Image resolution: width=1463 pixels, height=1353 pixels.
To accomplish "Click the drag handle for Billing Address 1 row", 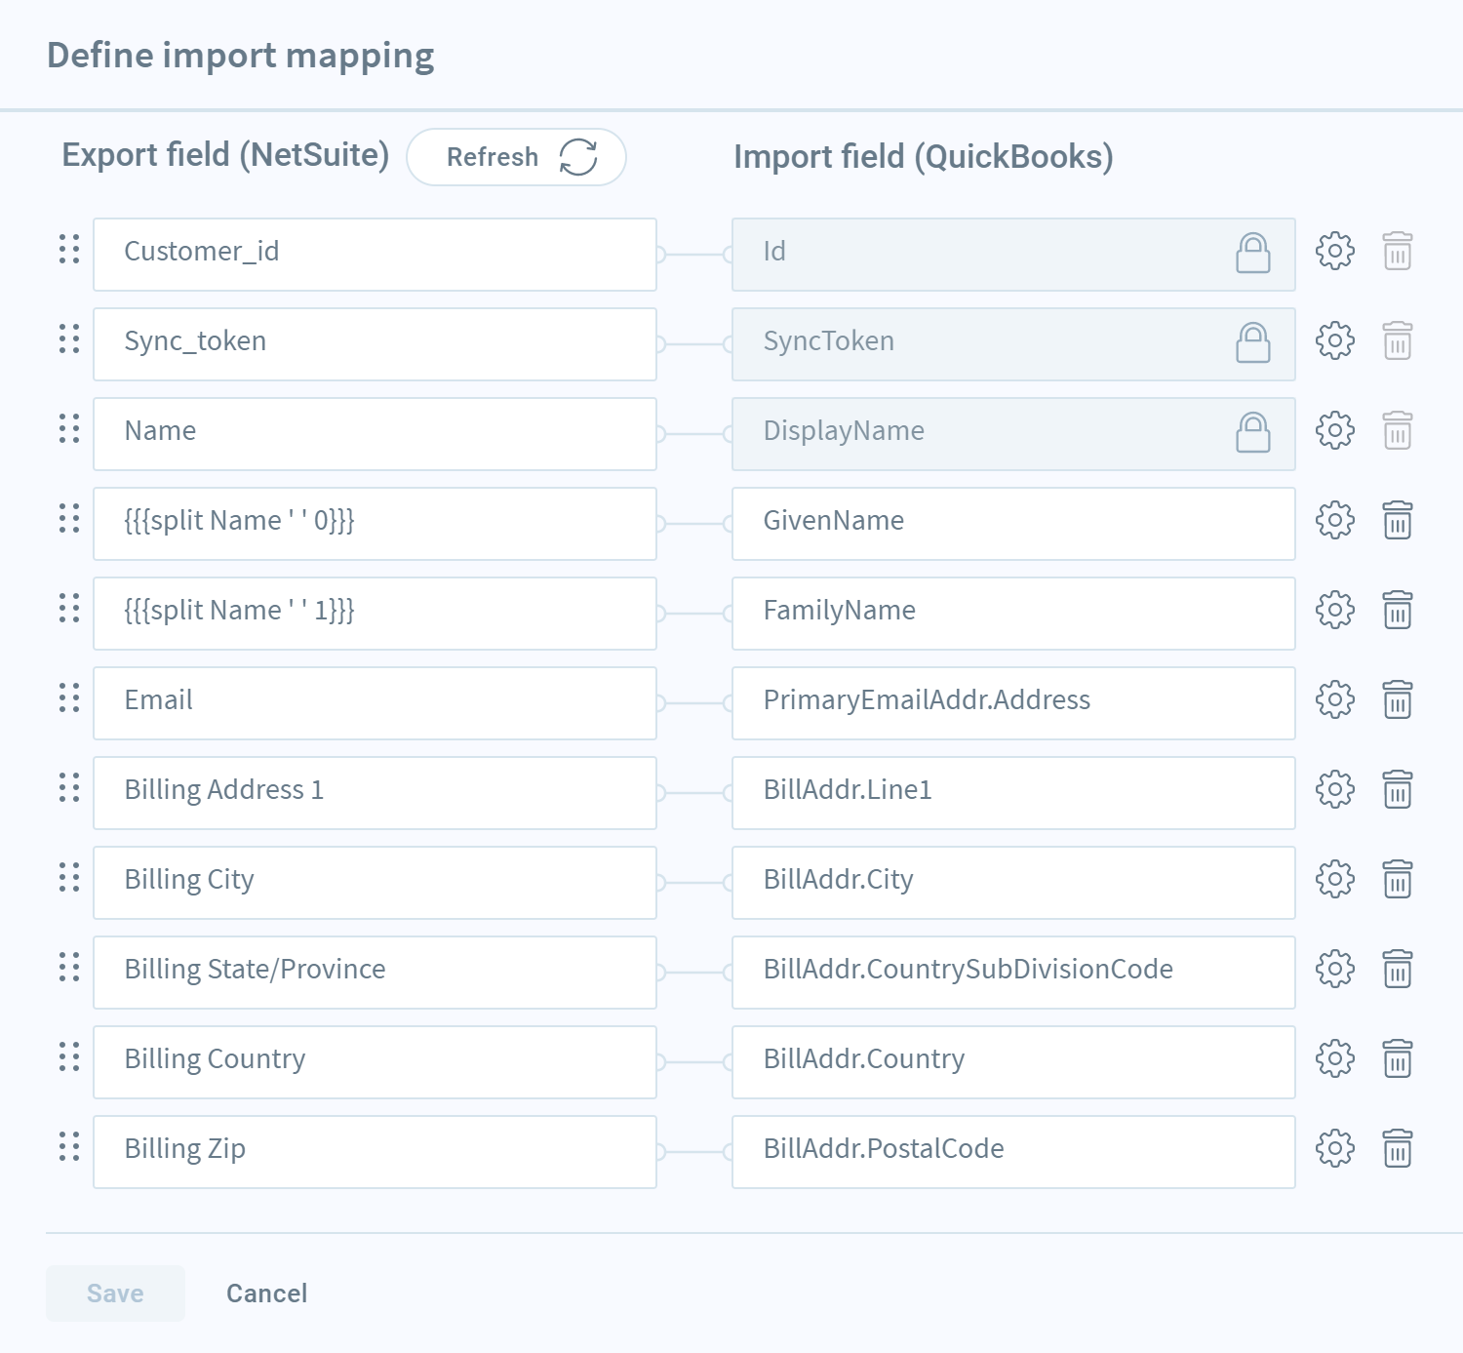I will point(69,788).
